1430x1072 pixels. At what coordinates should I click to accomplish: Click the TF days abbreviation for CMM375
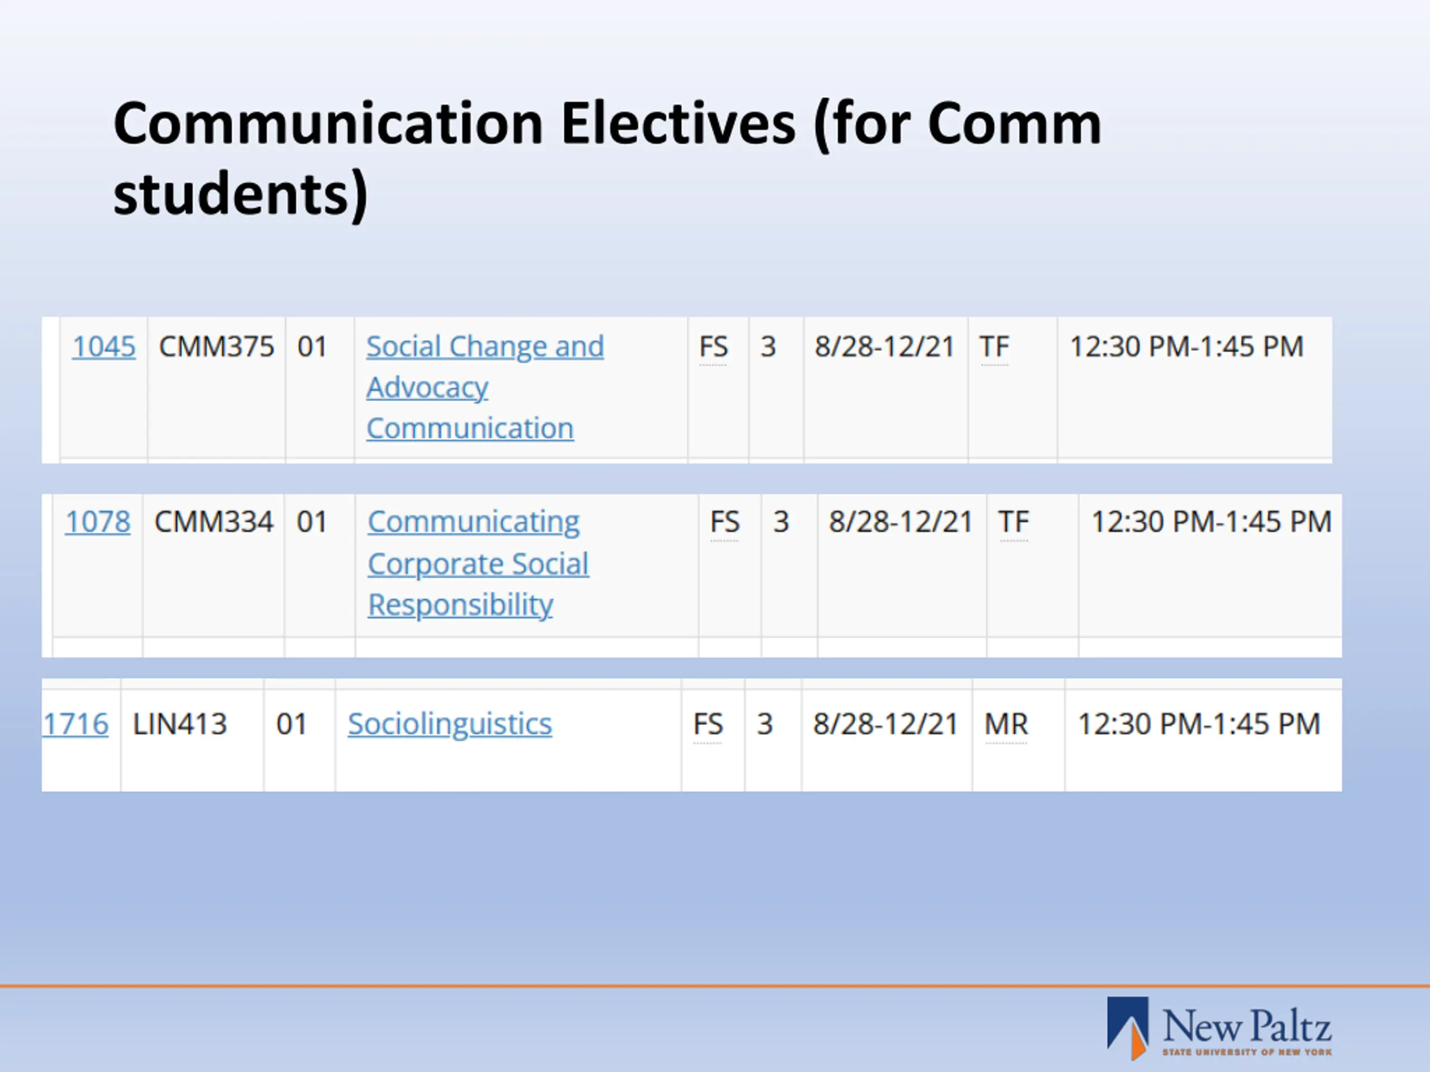coord(994,348)
